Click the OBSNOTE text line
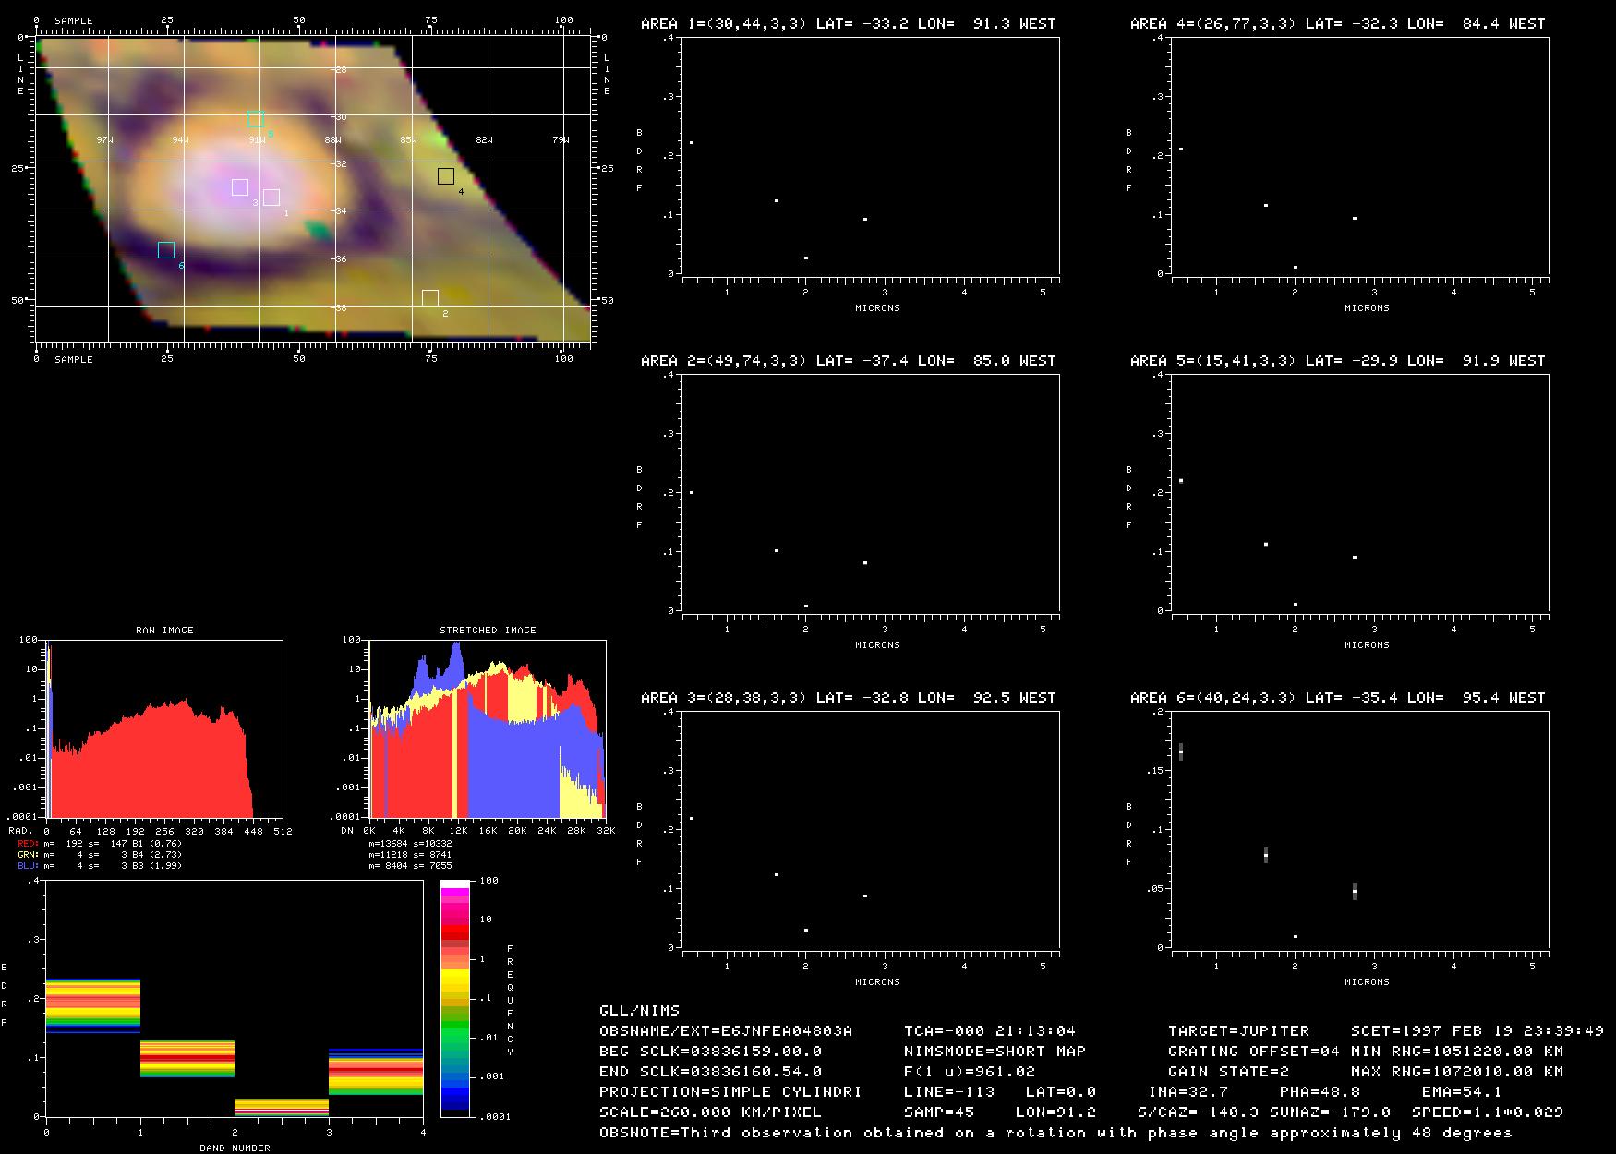The height and width of the screenshot is (1154, 1616). 1055,1133
